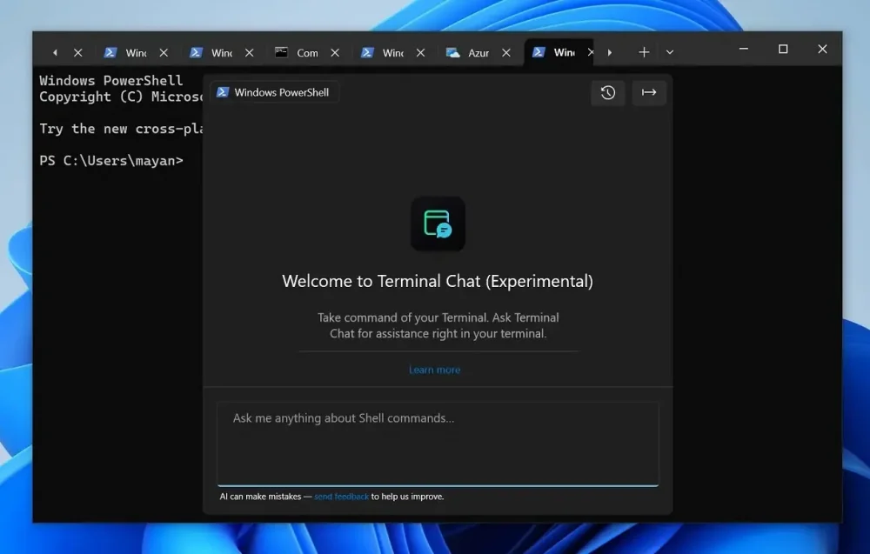Maximize the Windows Terminal window

click(783, 50)
